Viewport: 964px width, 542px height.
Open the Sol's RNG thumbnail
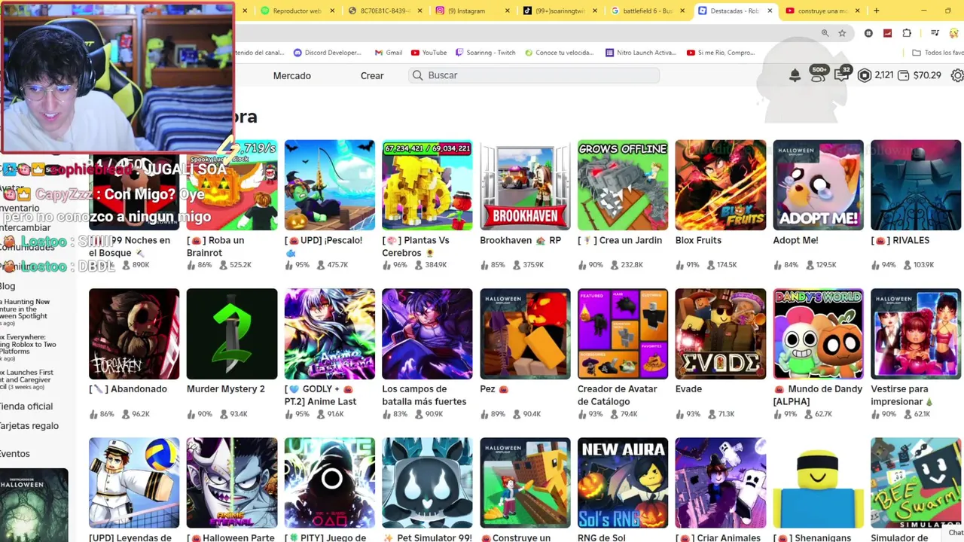(x=623, y=483)
